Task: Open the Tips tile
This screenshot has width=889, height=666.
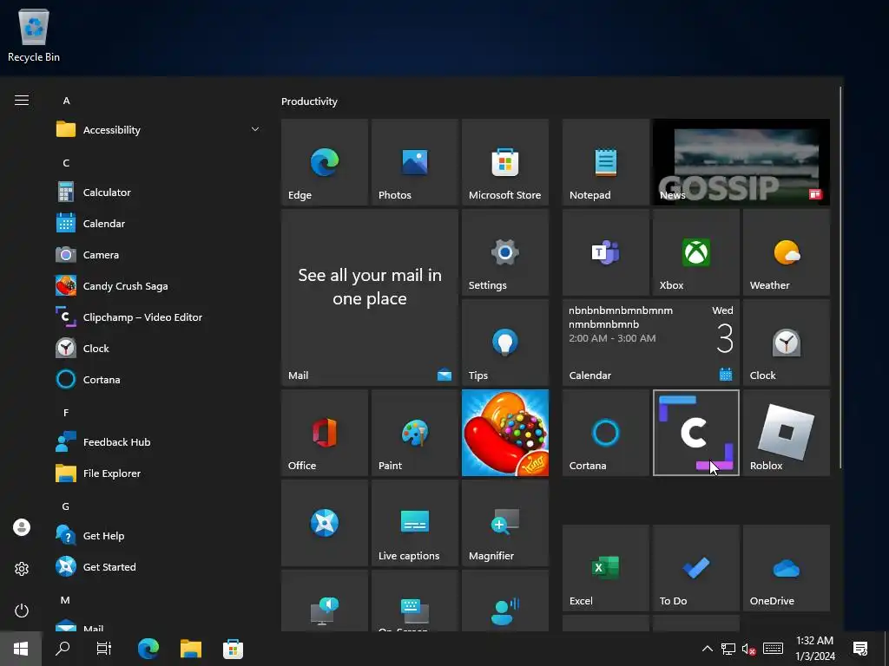Action: tap(505, 343)
